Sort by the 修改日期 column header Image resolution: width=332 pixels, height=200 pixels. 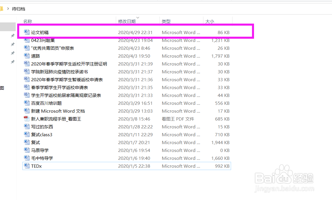coord(127,22)
